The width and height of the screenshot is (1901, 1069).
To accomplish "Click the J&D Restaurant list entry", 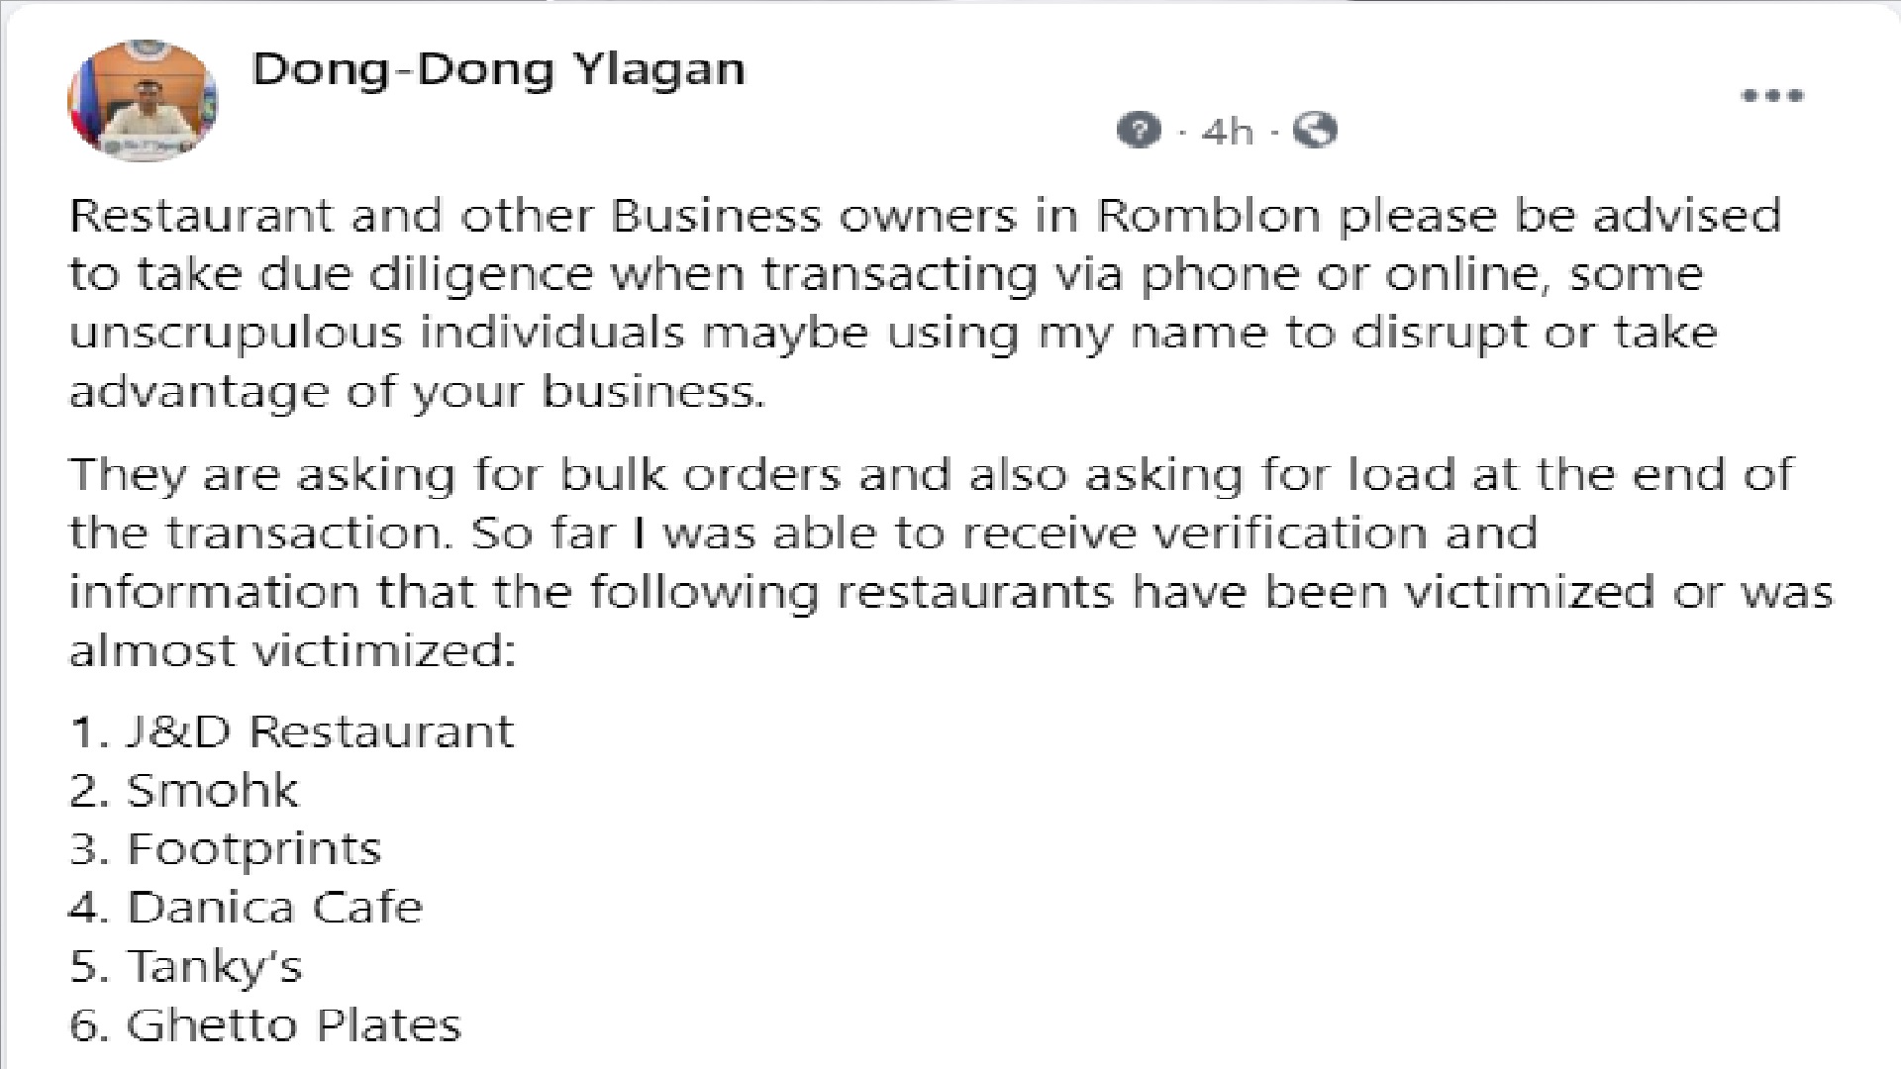I will [292, 731].
